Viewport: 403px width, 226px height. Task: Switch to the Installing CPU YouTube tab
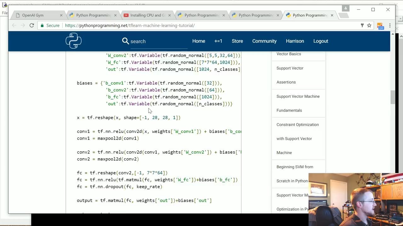click(x=147, y=15)
